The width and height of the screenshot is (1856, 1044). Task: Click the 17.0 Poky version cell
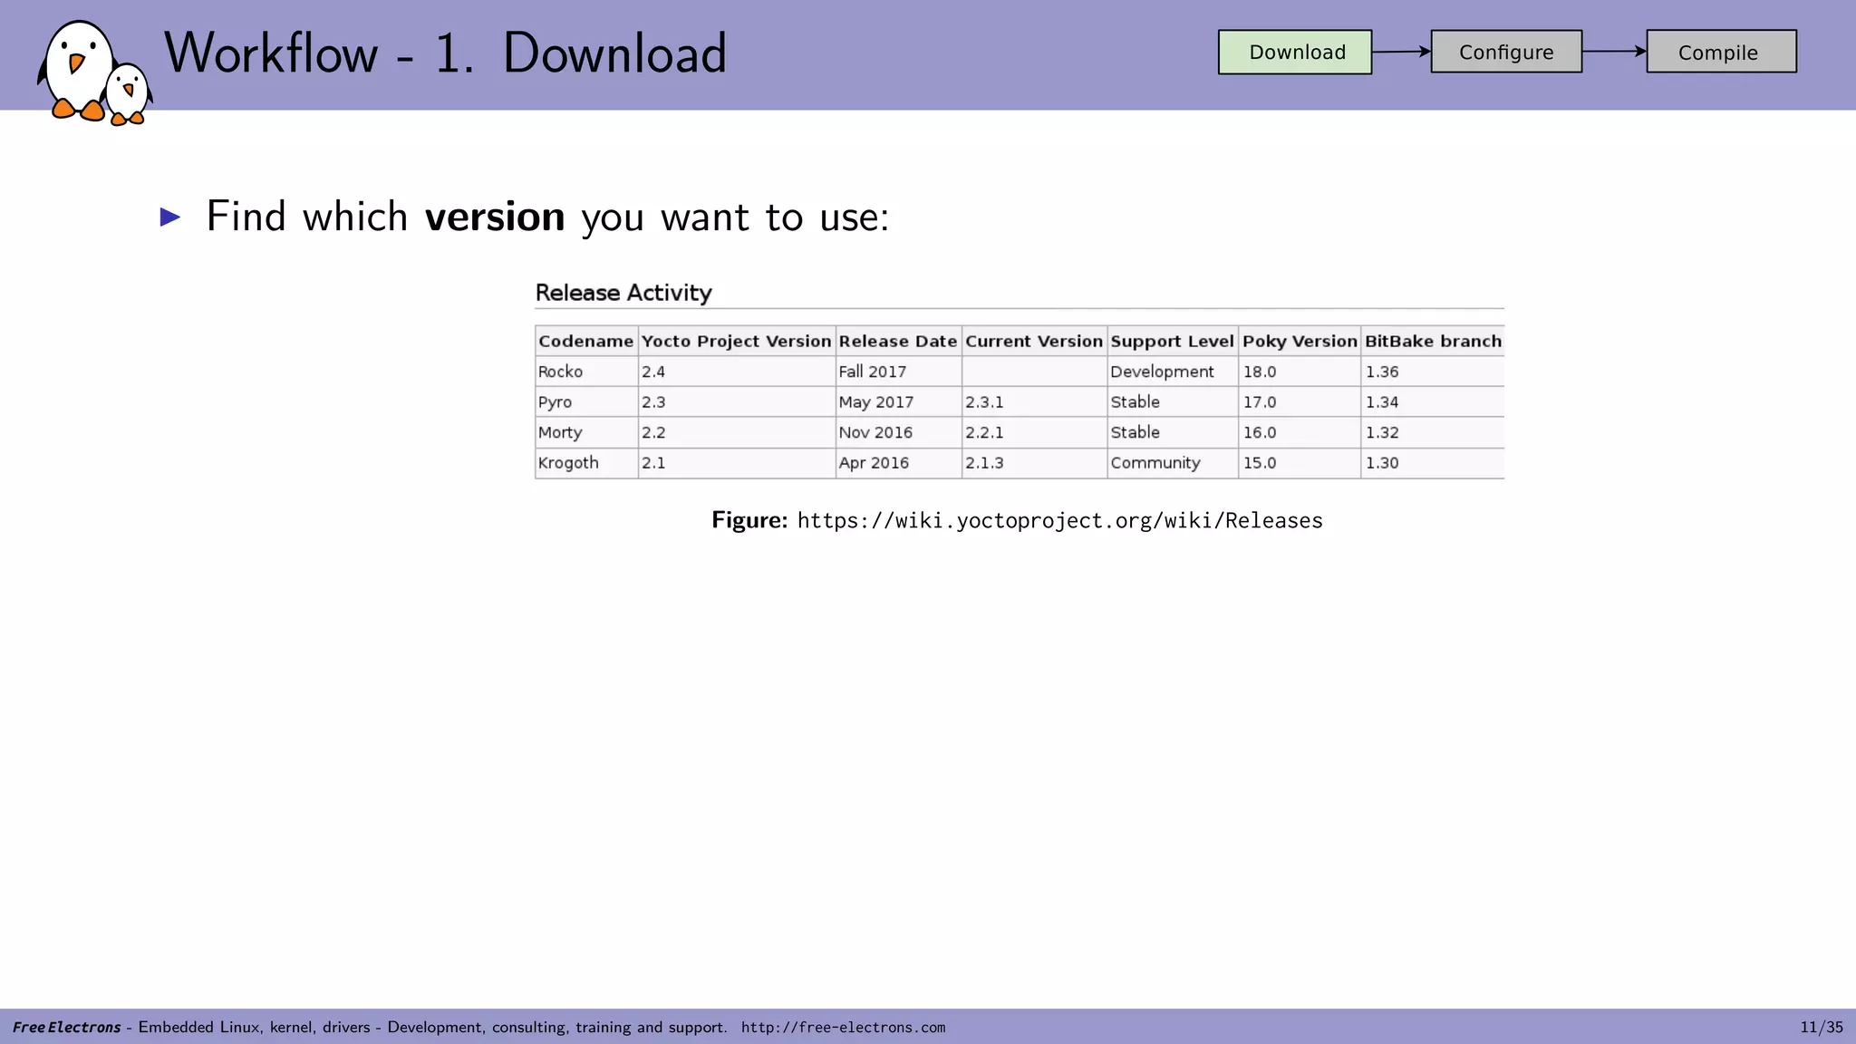pos(1300,401)
